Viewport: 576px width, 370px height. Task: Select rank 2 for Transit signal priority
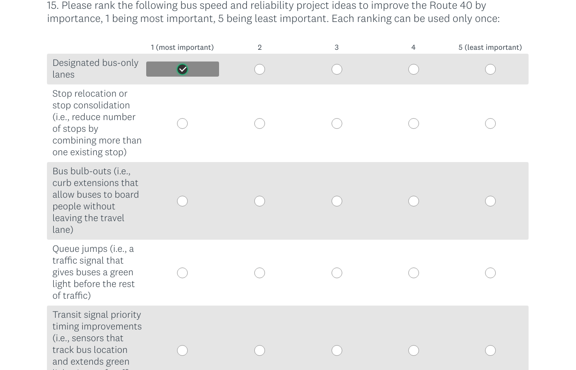click(260, 350)
